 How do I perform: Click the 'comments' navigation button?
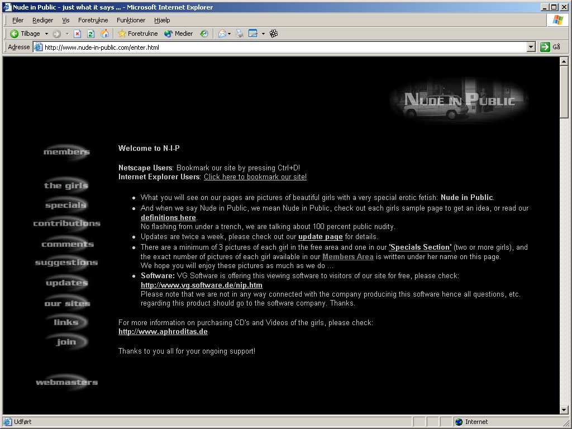coord(68,244)
